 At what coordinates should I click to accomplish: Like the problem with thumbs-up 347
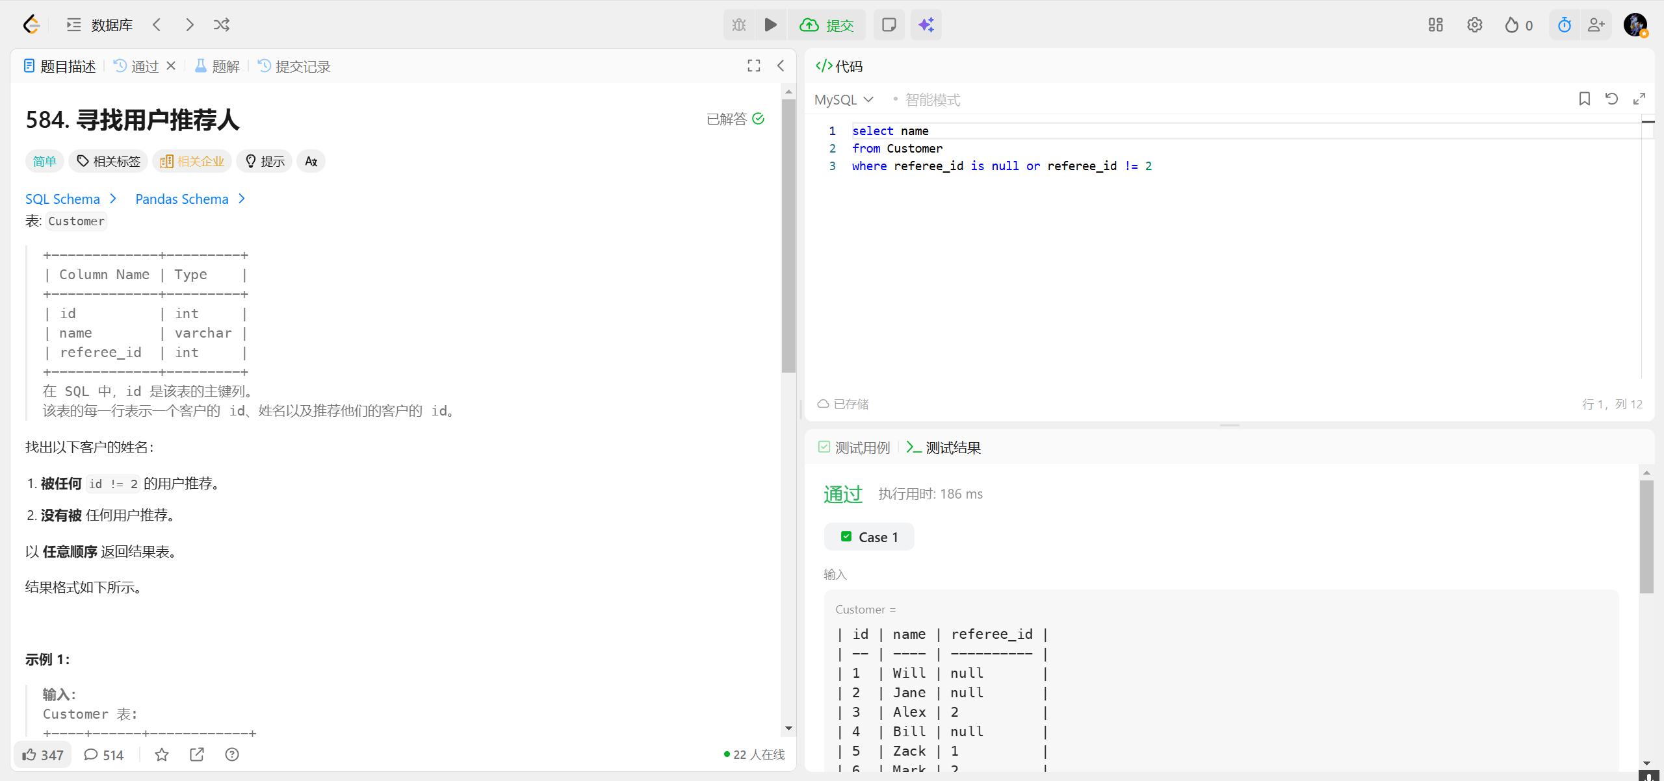click(43, 754)
